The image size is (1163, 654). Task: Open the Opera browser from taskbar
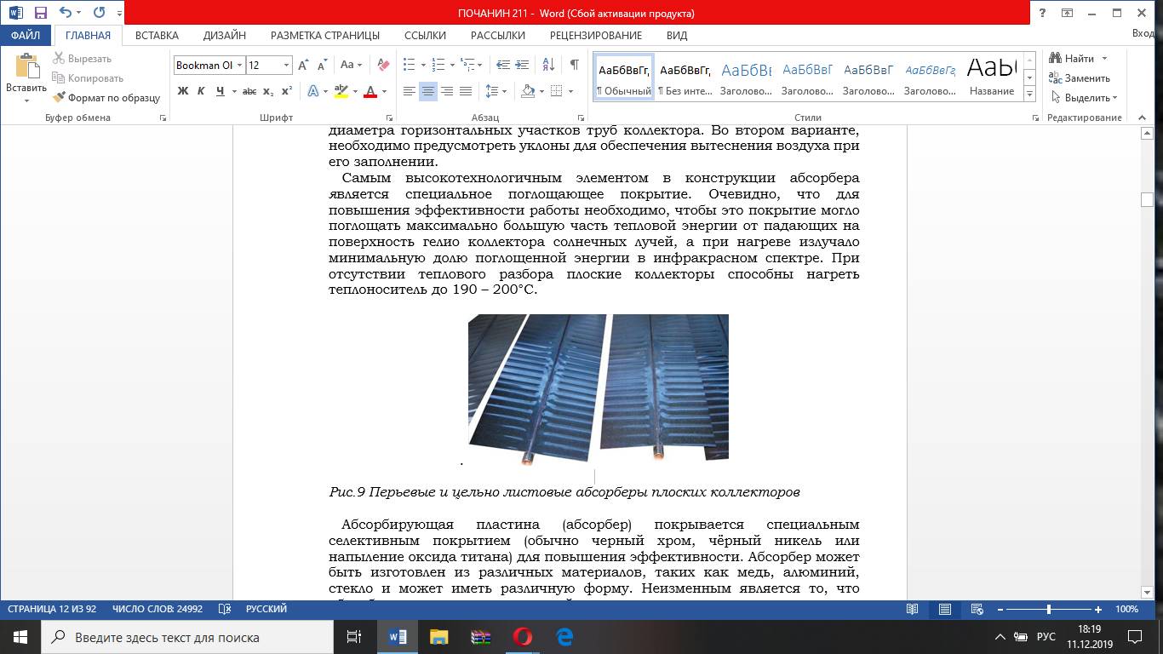point(523,637)
